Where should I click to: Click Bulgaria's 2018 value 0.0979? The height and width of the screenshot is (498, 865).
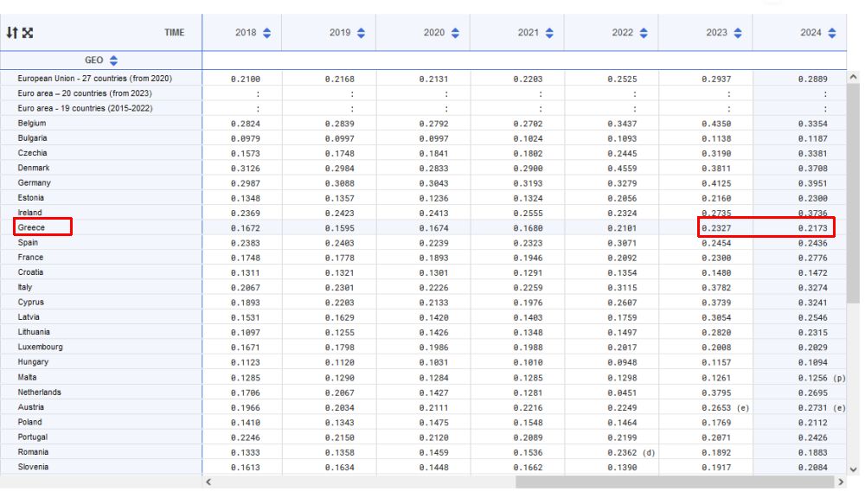pos(246,138)
